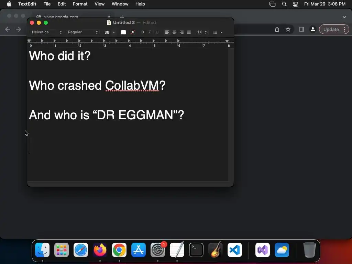
Task: Open the Chrome profile icon
Action: [312, 29]
